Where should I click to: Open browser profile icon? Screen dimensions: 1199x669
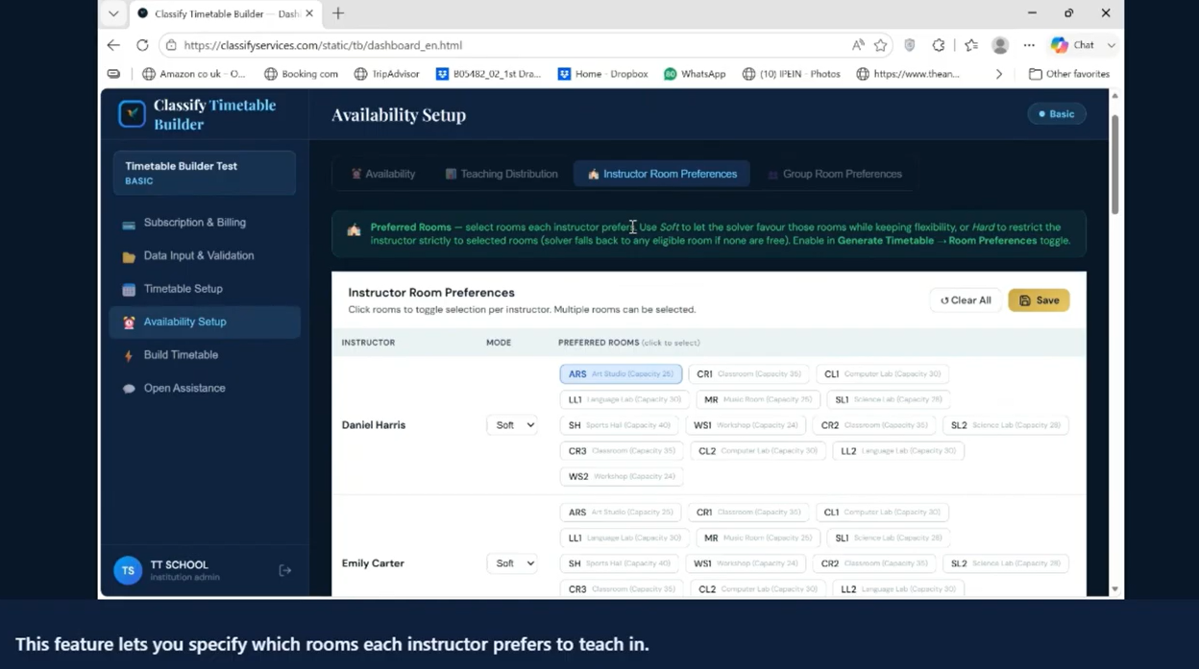1000,45
